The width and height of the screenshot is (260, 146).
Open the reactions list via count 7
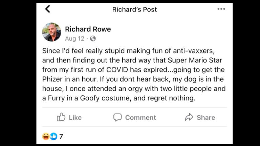(61, 137)
